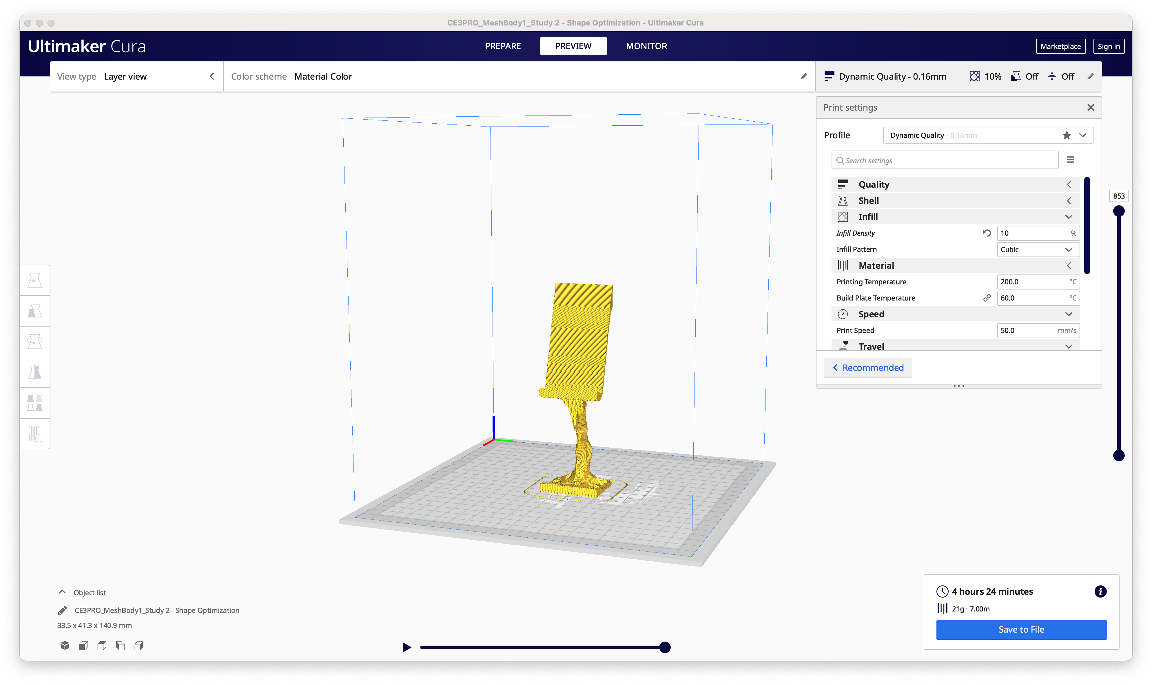The height and width of the screenshot is (685, 1152).
Task: Switch to the 3D view camera cube
Action: click(x=65, y=645)
